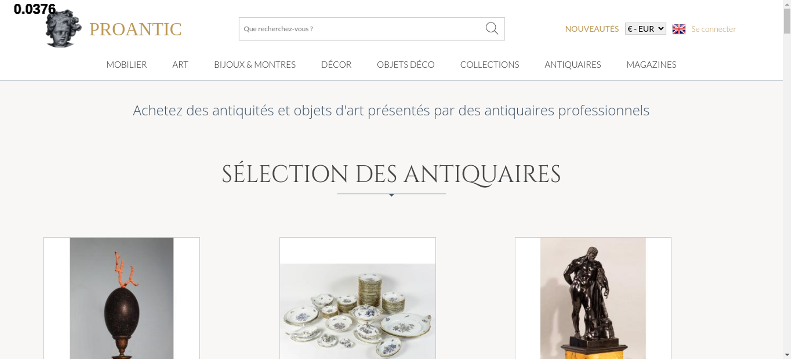The height and width of the screenshot is (359, 791).
Task: Open the BIJOUX & MONTRES menu
Action: point(255,64)
